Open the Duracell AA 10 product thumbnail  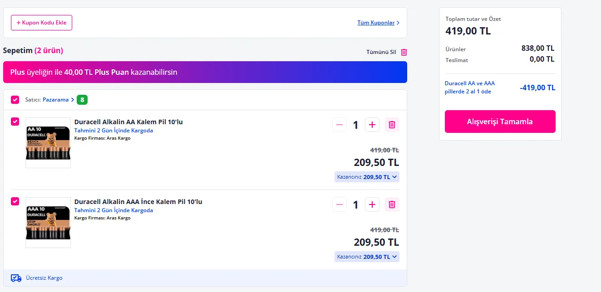[x=48, y=143]
